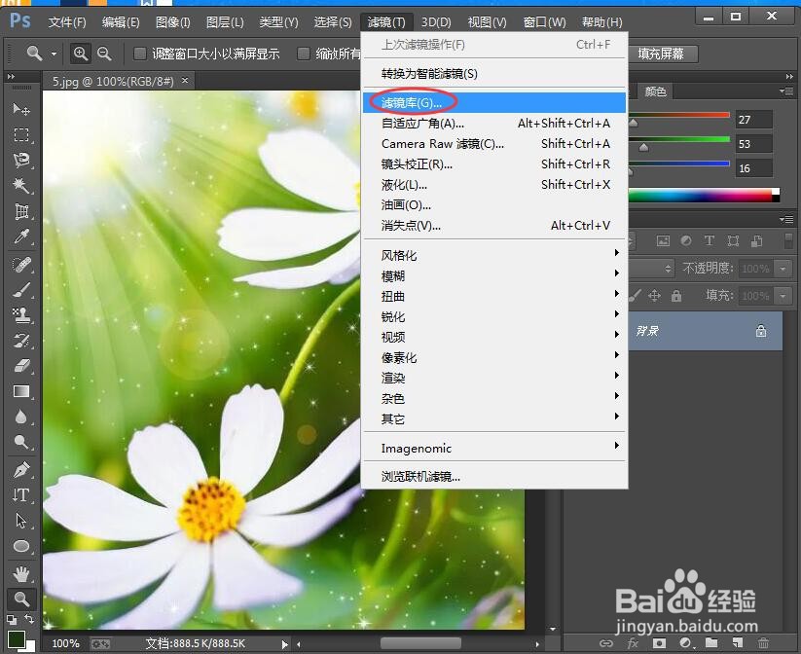Select the Type tool

21,495
